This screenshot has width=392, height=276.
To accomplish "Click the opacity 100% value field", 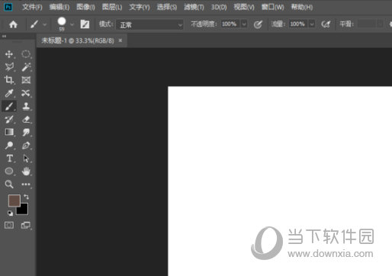I will tap(230, 24).
